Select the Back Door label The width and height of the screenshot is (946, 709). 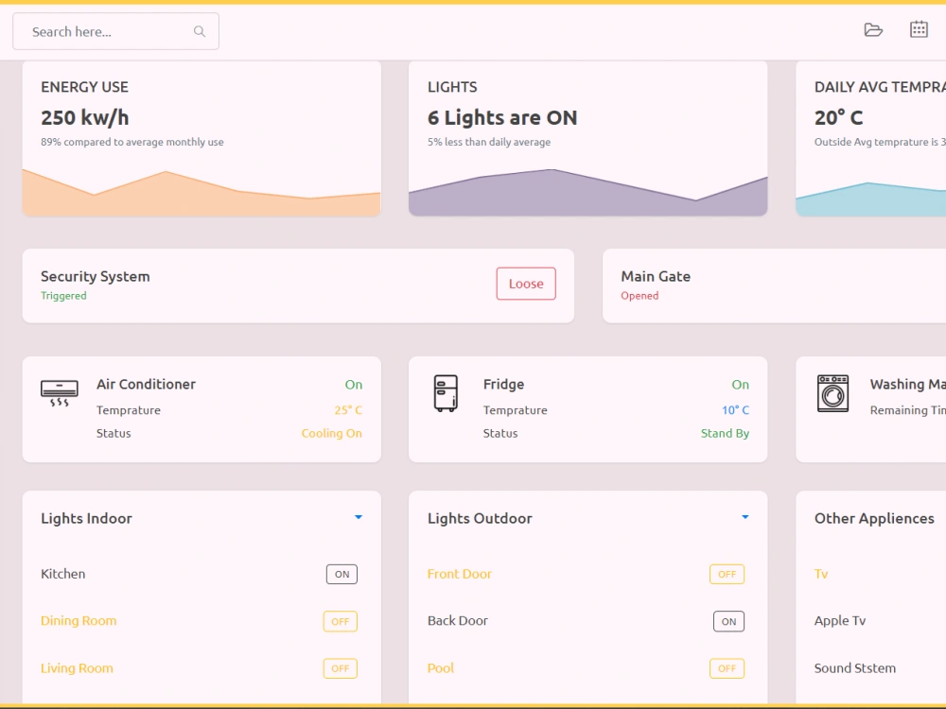click(x=457, y=621)
